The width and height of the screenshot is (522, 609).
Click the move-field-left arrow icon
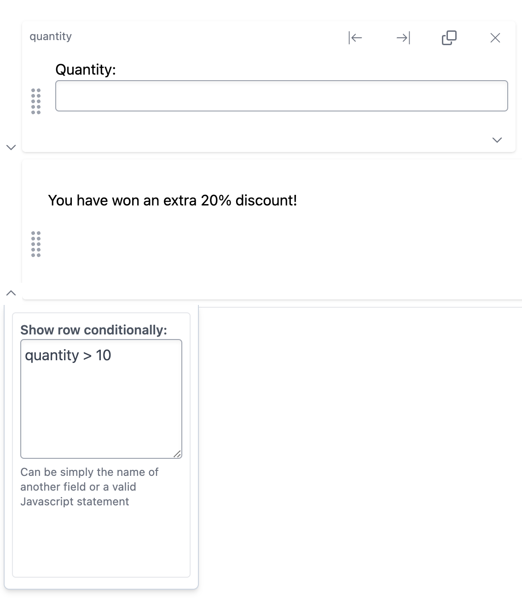(355, 38)
